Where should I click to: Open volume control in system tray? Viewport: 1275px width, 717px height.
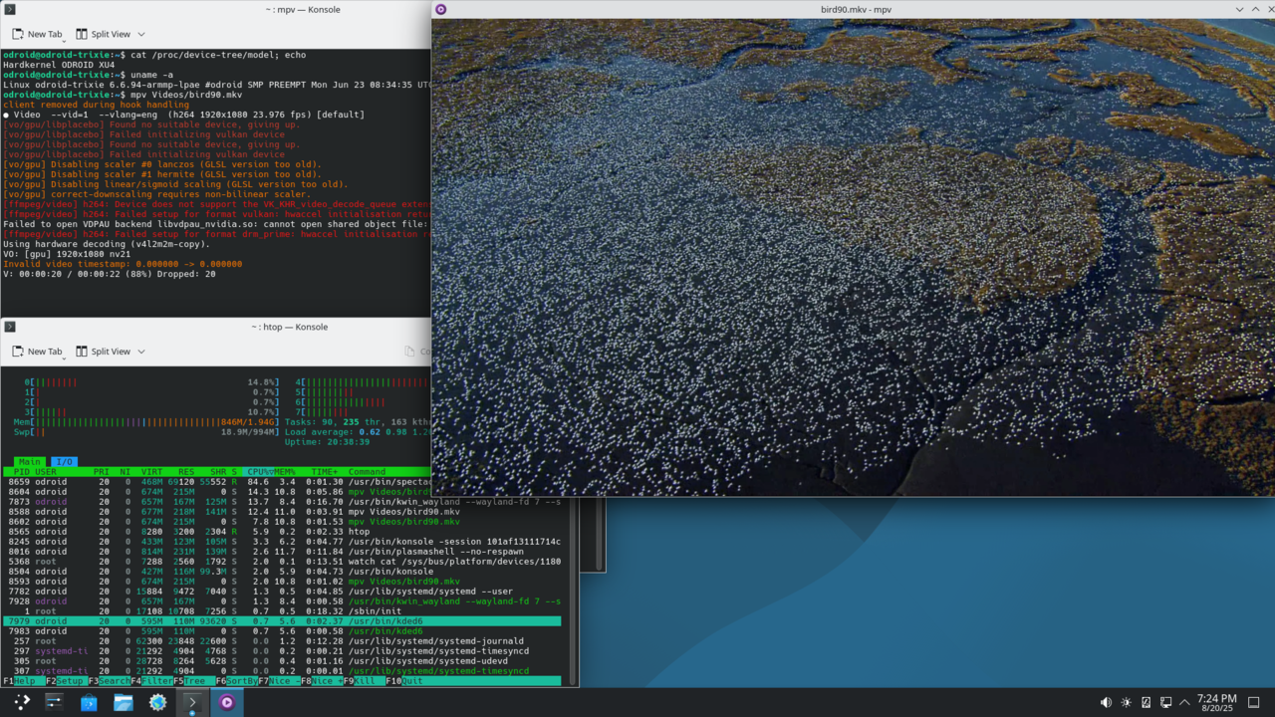point(1106,702)
